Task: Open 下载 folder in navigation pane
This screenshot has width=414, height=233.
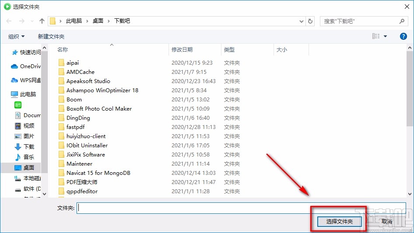Action: click(25, 147)
